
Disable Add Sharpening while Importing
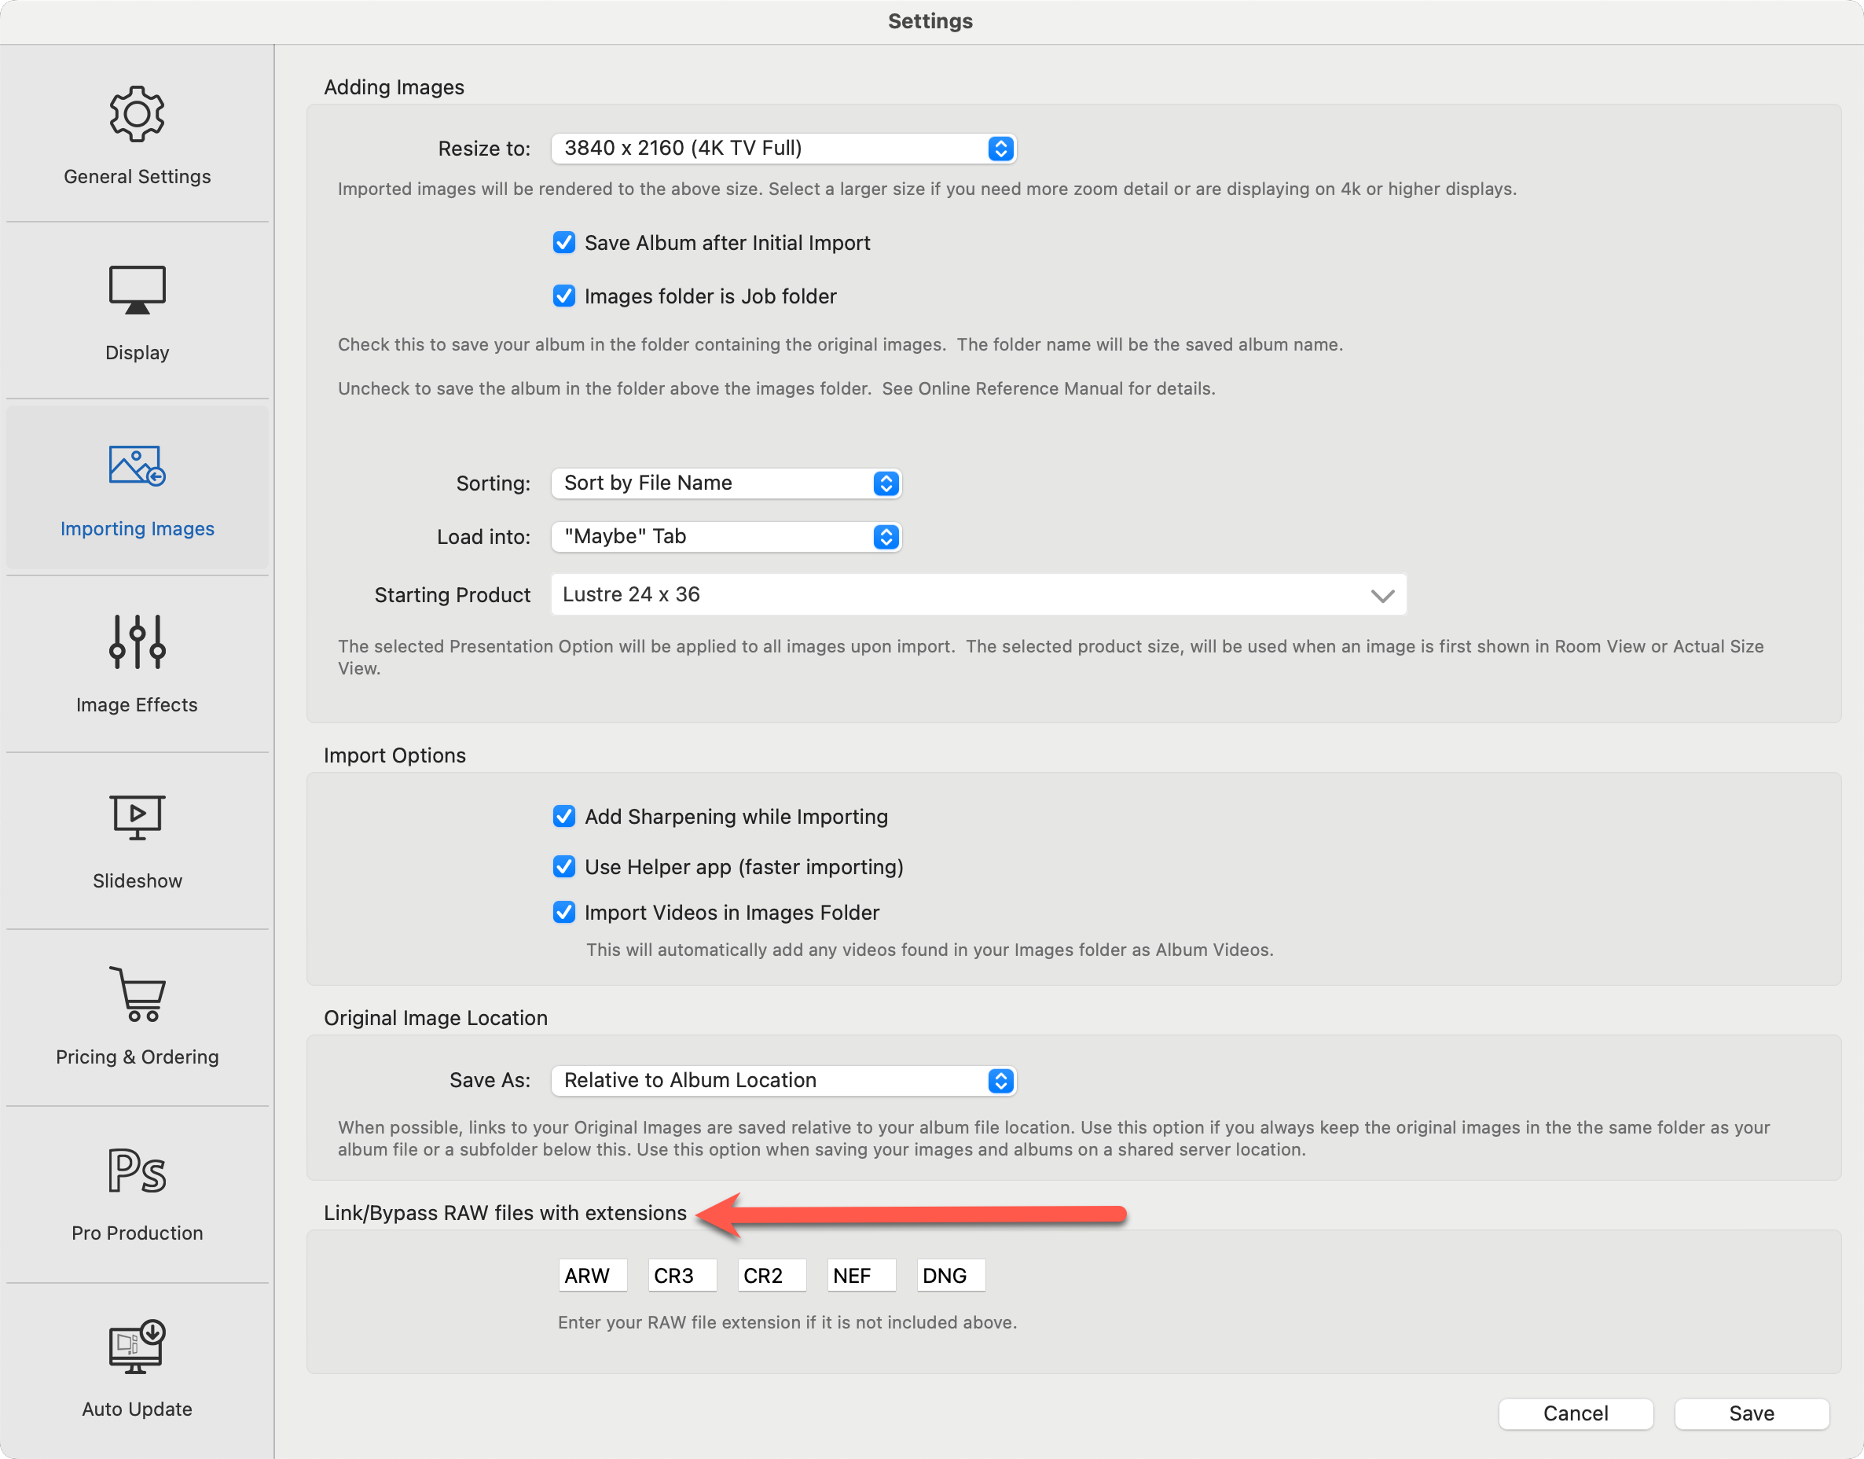[563, 817]
